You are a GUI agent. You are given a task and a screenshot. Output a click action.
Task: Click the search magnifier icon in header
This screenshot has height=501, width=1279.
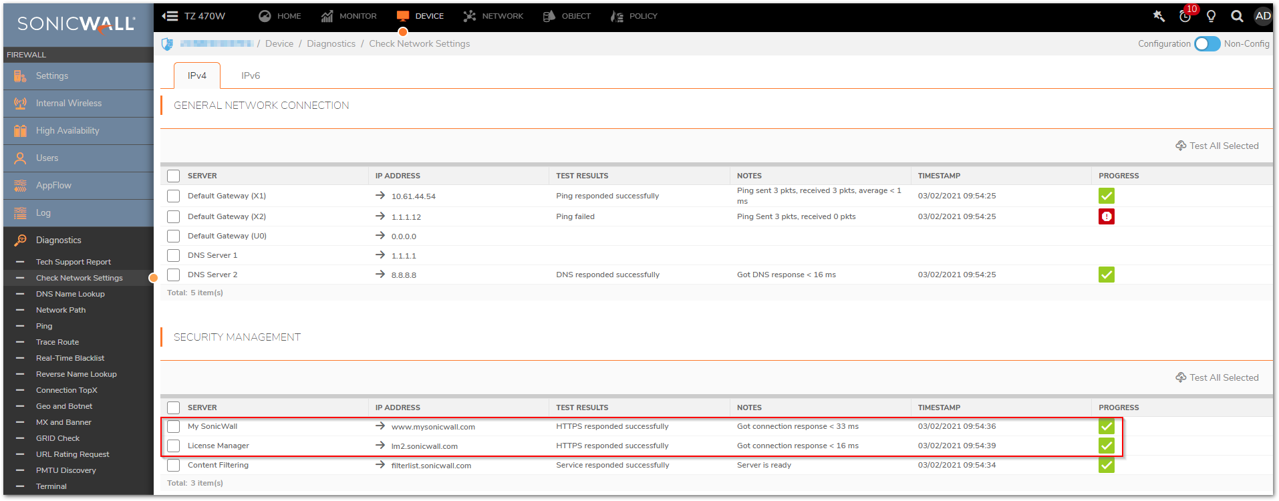click(1237, 16)
